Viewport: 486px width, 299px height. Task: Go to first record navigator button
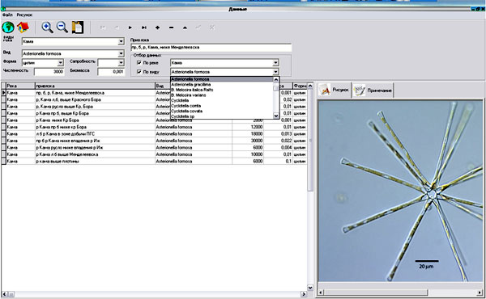[x=103, y=27]
